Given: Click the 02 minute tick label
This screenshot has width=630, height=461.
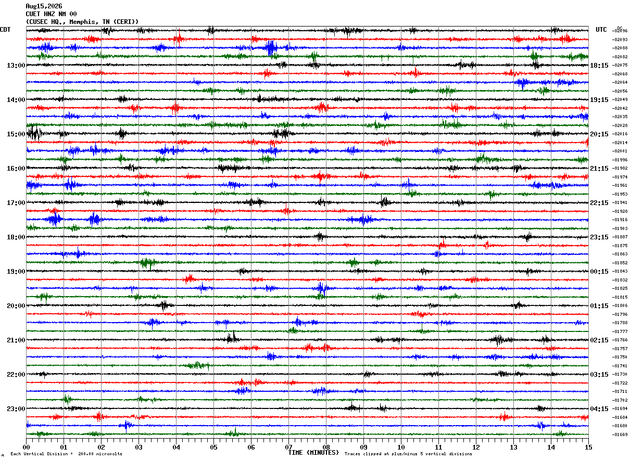Looking at the screenshot, I should tap(101, 447).
